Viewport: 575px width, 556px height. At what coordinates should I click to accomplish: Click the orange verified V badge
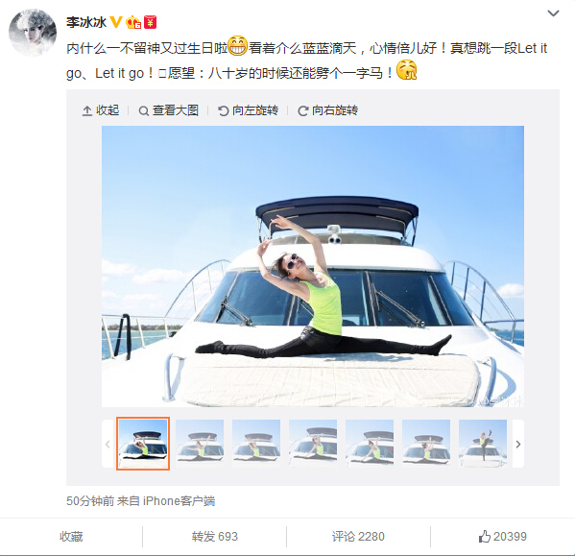(x=116, y=22)
